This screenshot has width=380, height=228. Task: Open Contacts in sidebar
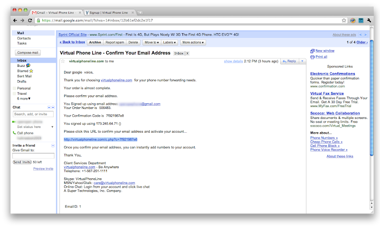[x=24, y=38]
